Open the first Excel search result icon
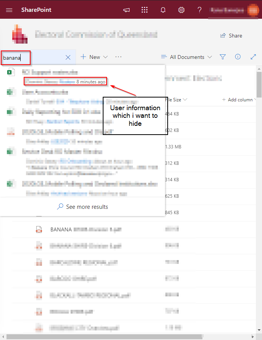262x340 pixels. (11, 72)
